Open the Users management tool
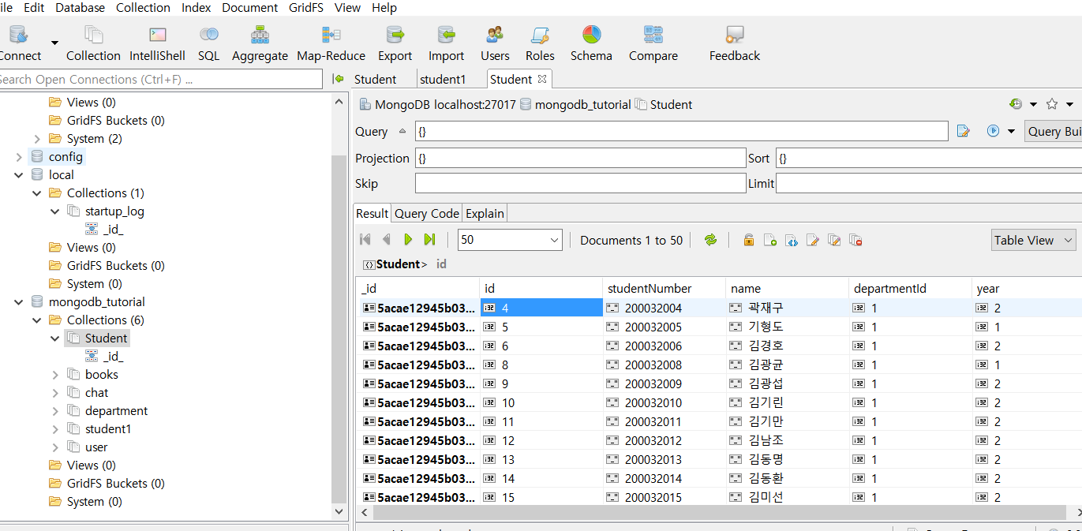1082x531 pixels. [x=495, y=42]
